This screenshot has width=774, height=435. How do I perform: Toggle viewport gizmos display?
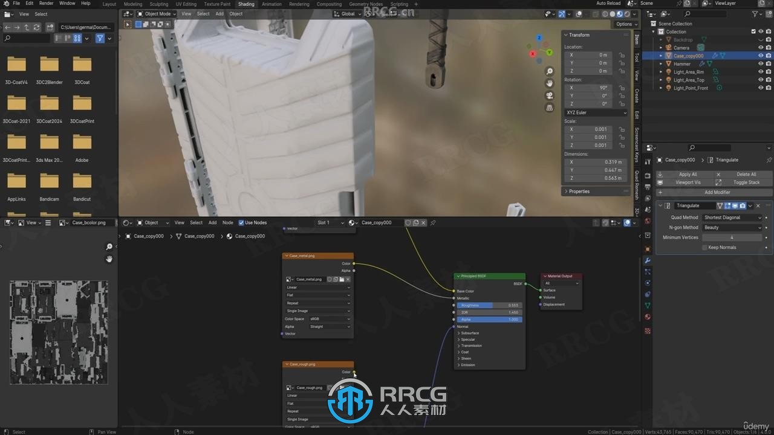pyautogui.click(x=562, y=14)
